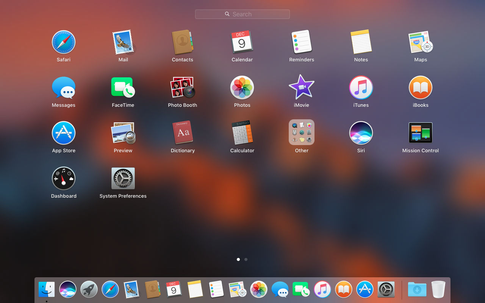Click the Launchpad rocket in the Dock
This screenshot has width=485, height=303.
click(89, 290)
